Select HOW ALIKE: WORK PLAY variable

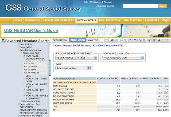click(36, 85)
